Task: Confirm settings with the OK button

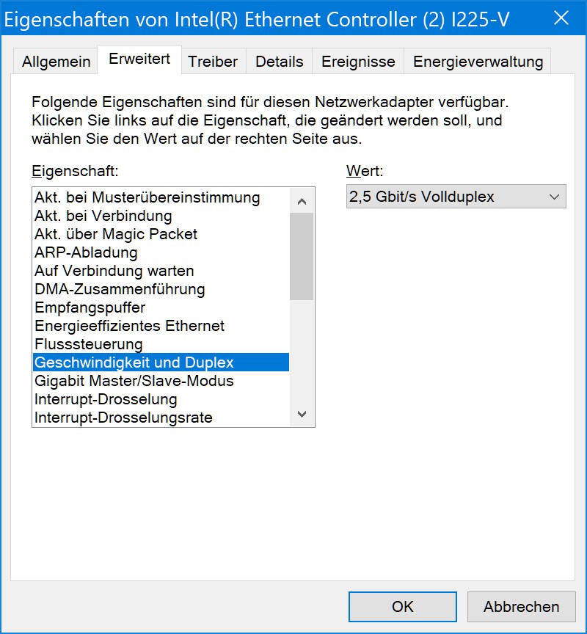Action: click(403, 607)
